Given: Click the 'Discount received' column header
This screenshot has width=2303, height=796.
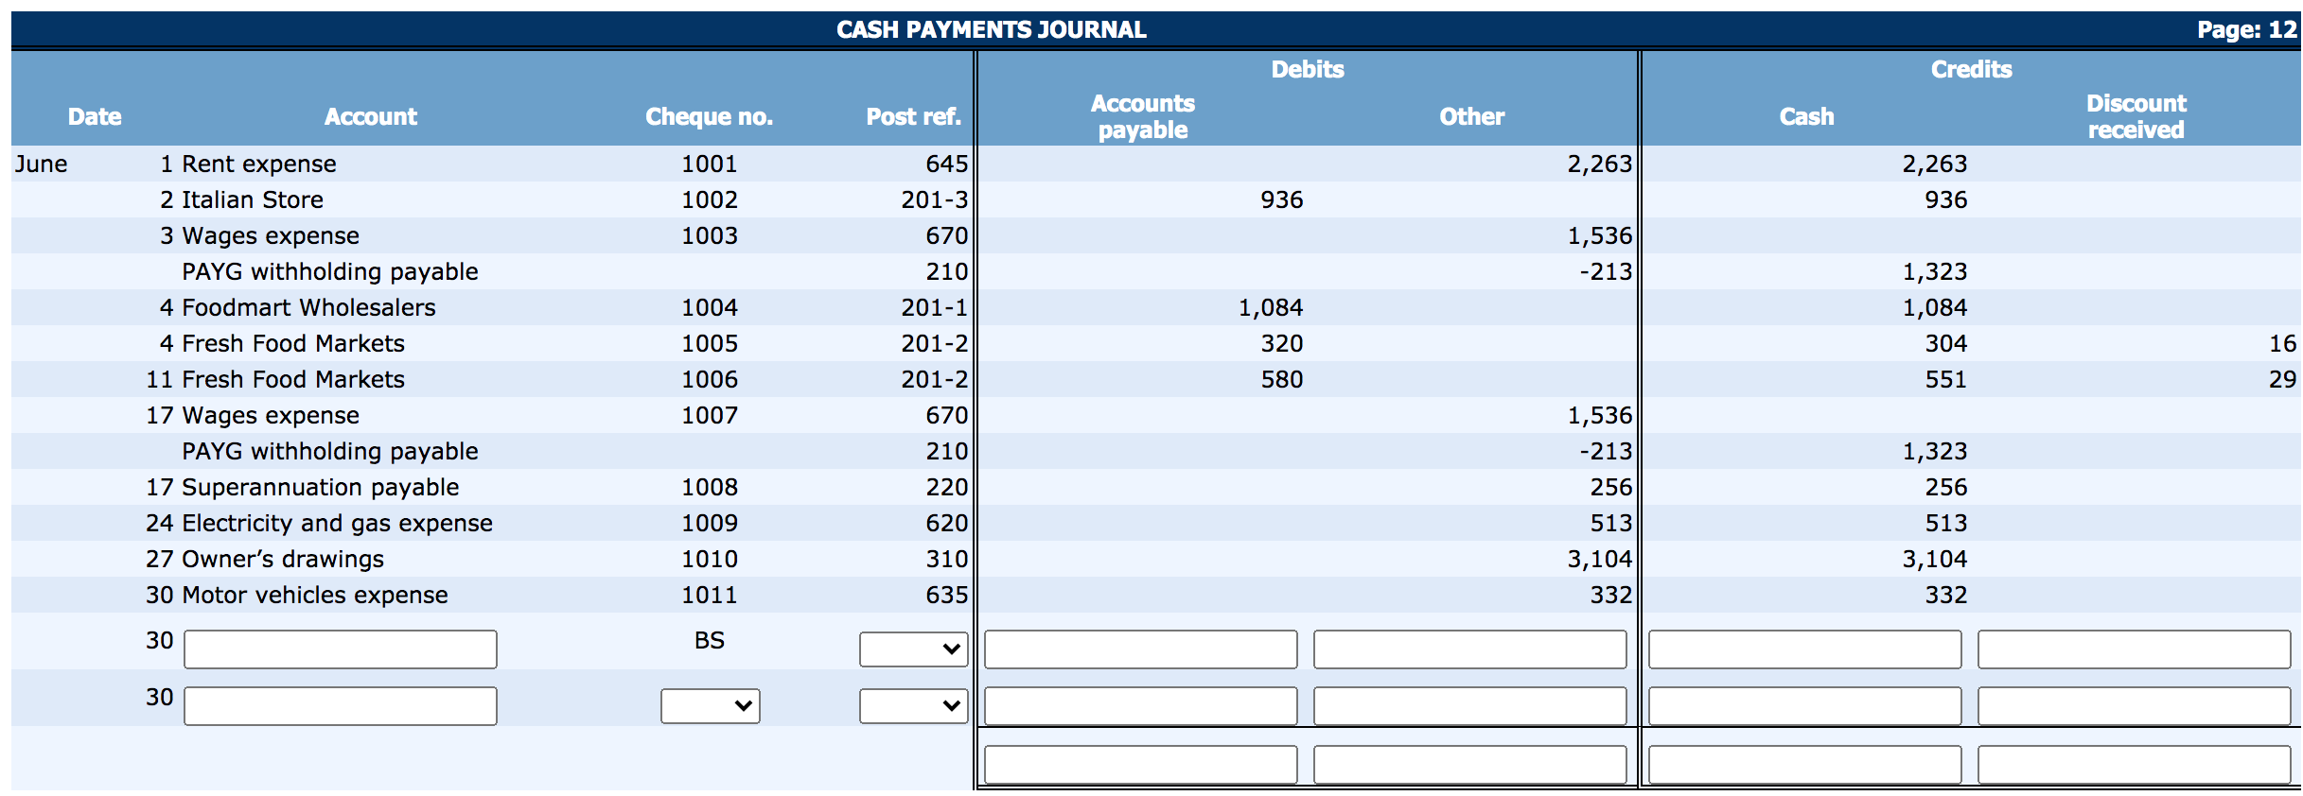Looking at the screenshot, I should (2136, 116).
